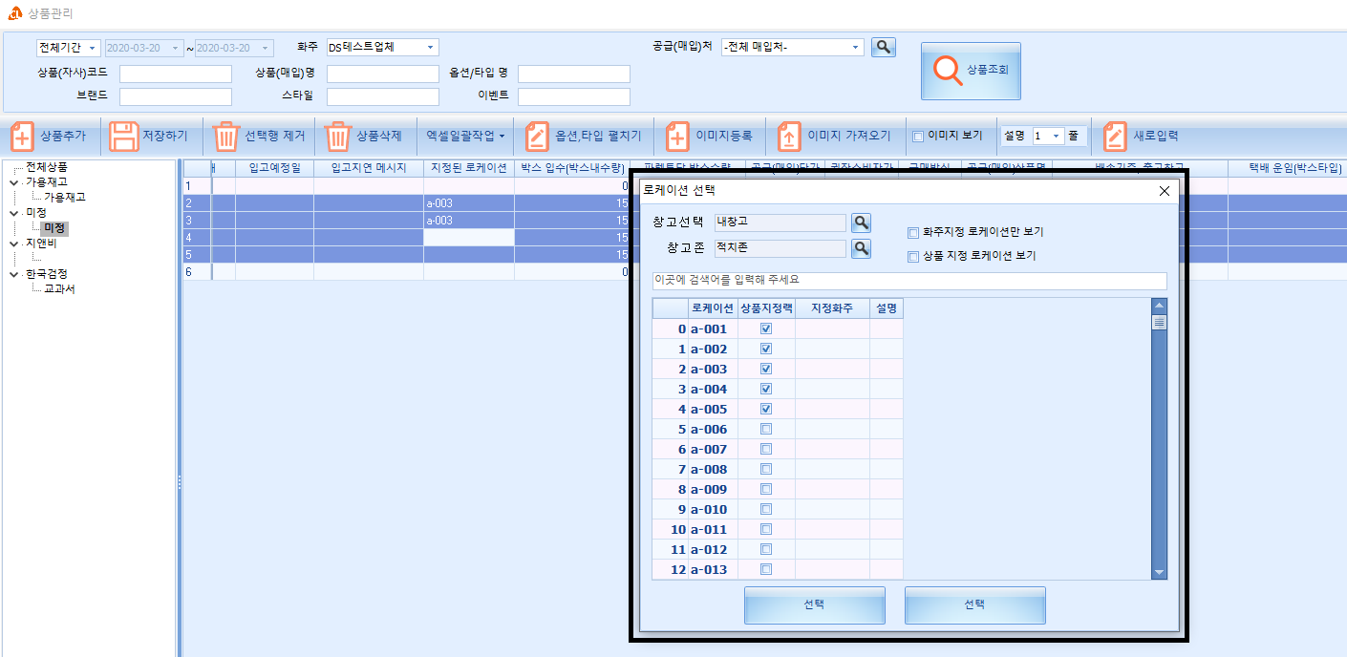
Task: Click the 이벤트 input field
Action: pos(574,96)
